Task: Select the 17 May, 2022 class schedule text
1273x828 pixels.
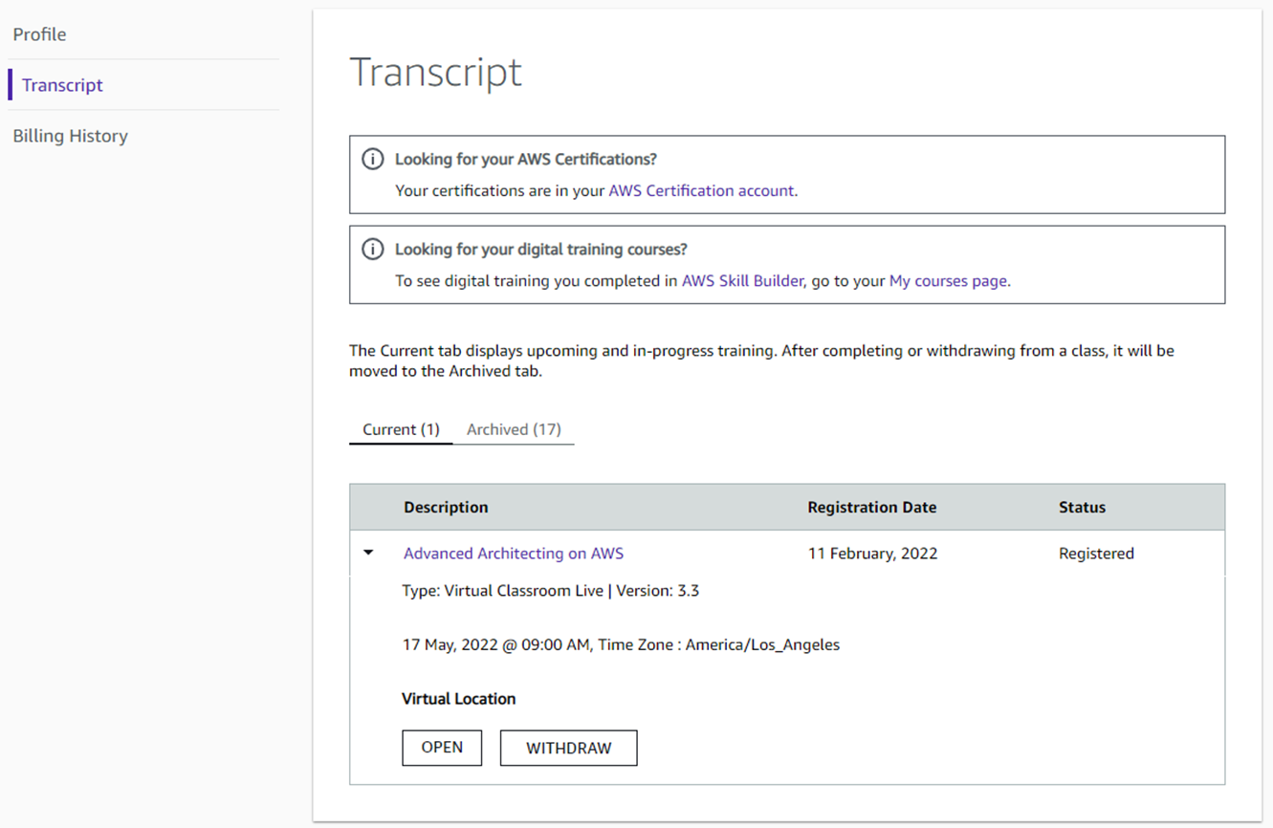Action: pos(621,644)
